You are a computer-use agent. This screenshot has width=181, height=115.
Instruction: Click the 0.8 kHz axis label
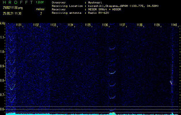2,80
